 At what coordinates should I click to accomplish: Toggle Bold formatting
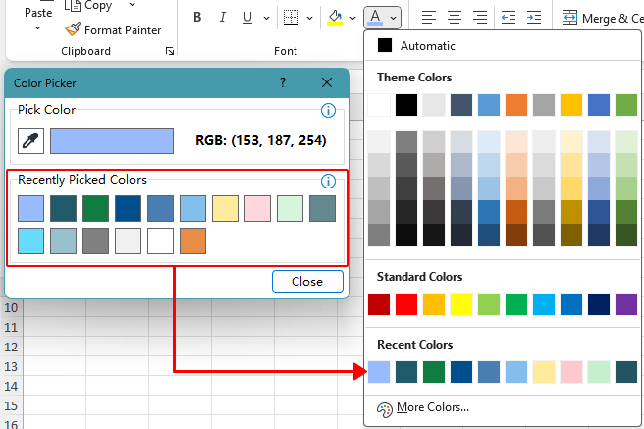point(197,18)
